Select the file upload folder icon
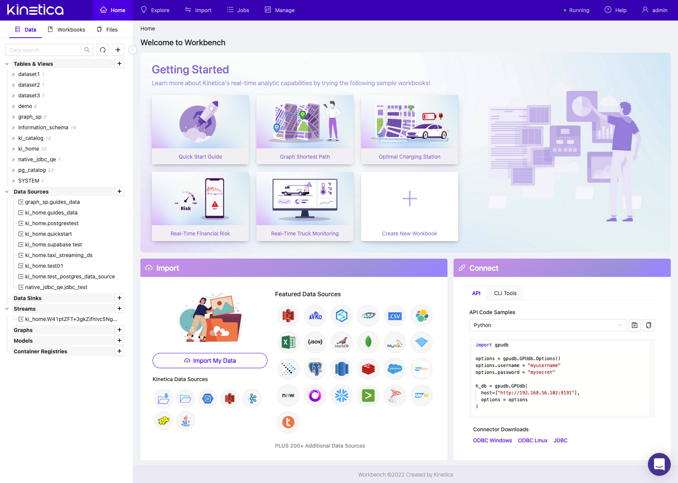 [x=164, y=399]
